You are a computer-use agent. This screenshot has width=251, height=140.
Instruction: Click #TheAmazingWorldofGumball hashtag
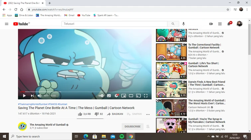[33, 104]
